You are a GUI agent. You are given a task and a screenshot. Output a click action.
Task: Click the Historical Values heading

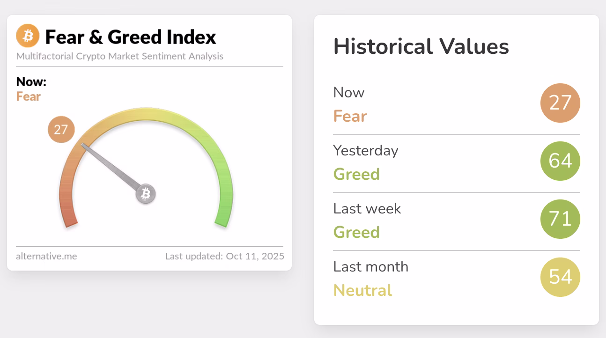click(x=421, y=46)
